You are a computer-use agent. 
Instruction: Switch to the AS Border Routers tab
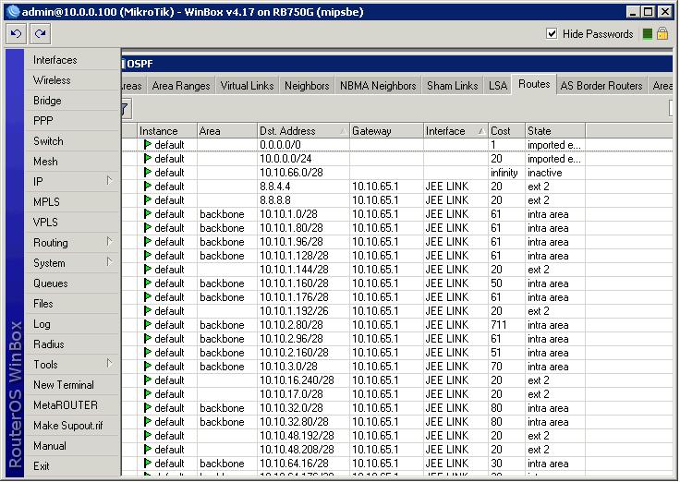[601, 86]
